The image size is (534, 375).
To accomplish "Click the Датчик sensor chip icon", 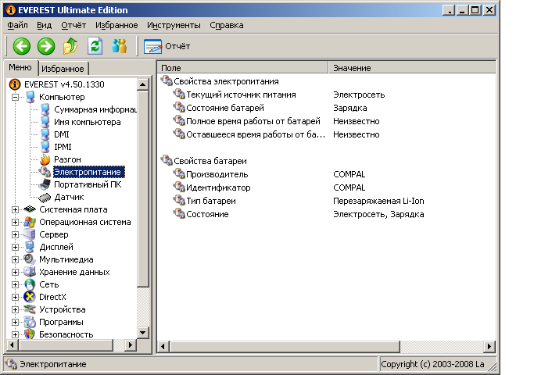I will click(x=45, y=197).
